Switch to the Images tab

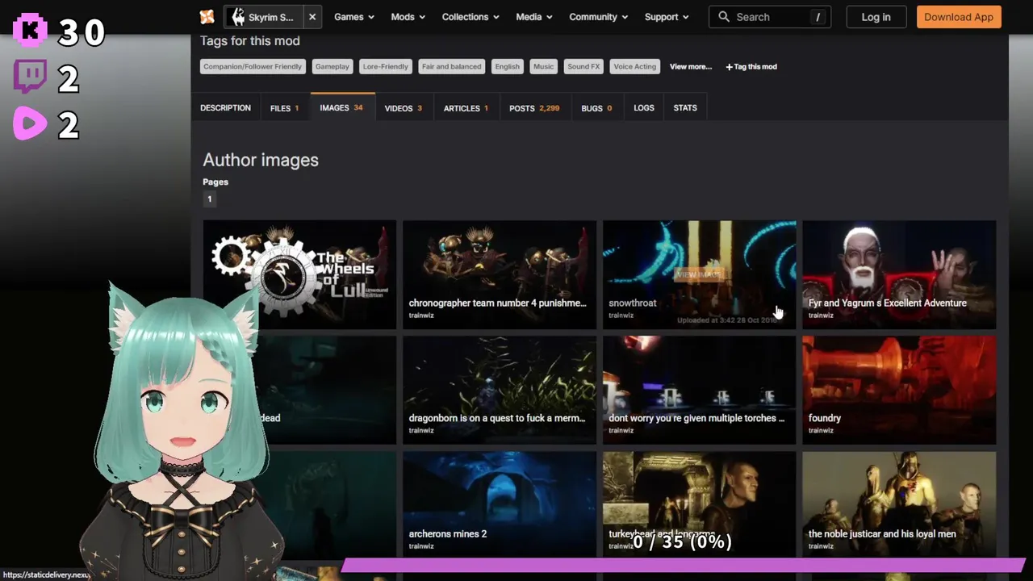(341, 108)
